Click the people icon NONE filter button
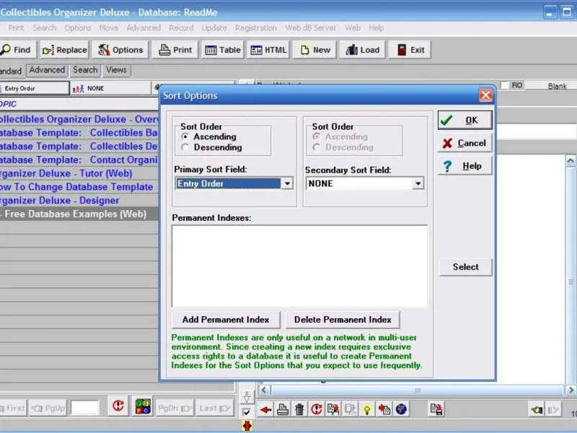Screen dimensions: 577x433 point(110,88)
